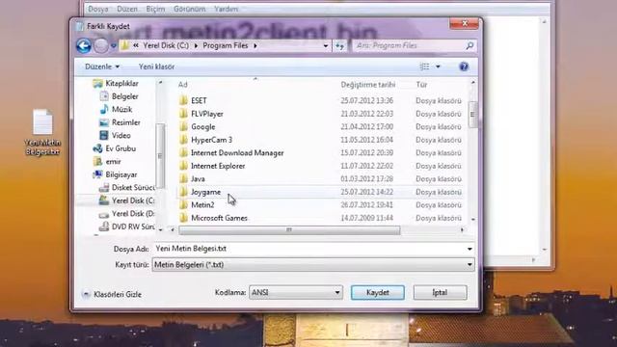Click the FLVPlayer folder icon
Viewport: 617px width, 347px height.
click(x=183, y=114)
